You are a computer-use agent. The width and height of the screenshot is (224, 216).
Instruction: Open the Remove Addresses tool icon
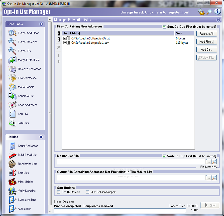click(12, 69)
